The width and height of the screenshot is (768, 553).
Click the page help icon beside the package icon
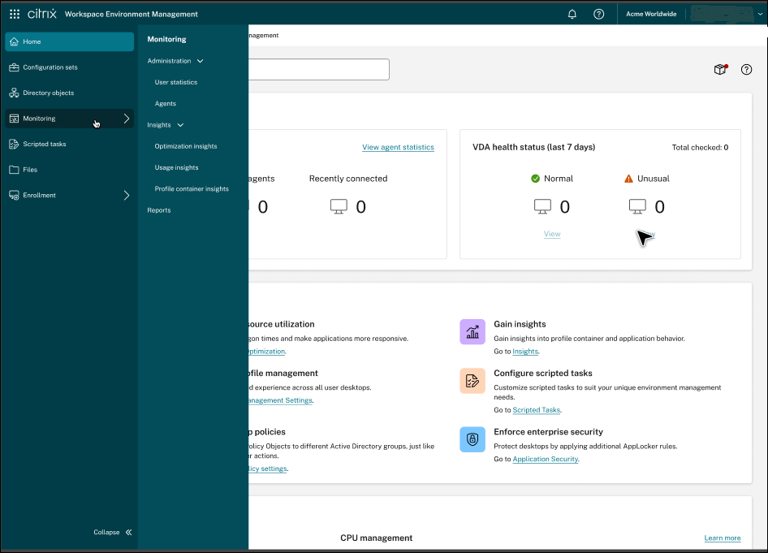(746, 70)
